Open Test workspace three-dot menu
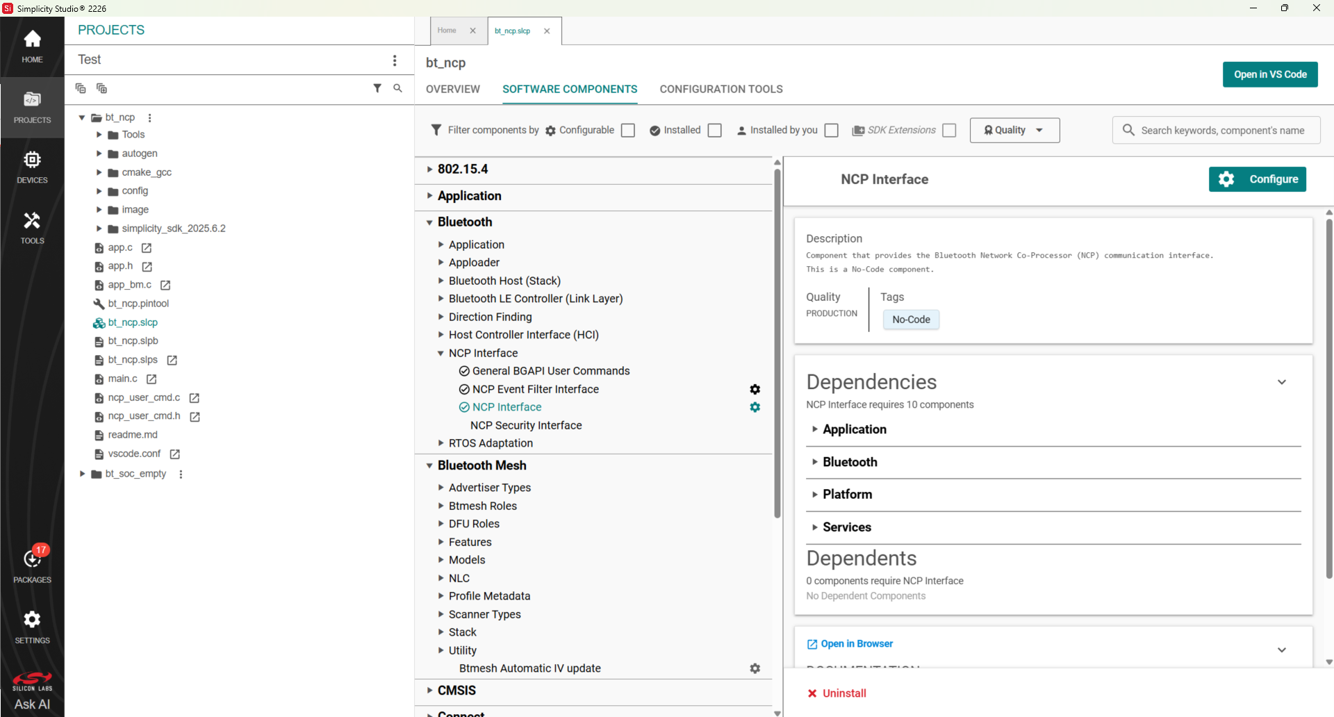The height and width of the screenshot is (717, 1334). [x=395, y=60]
